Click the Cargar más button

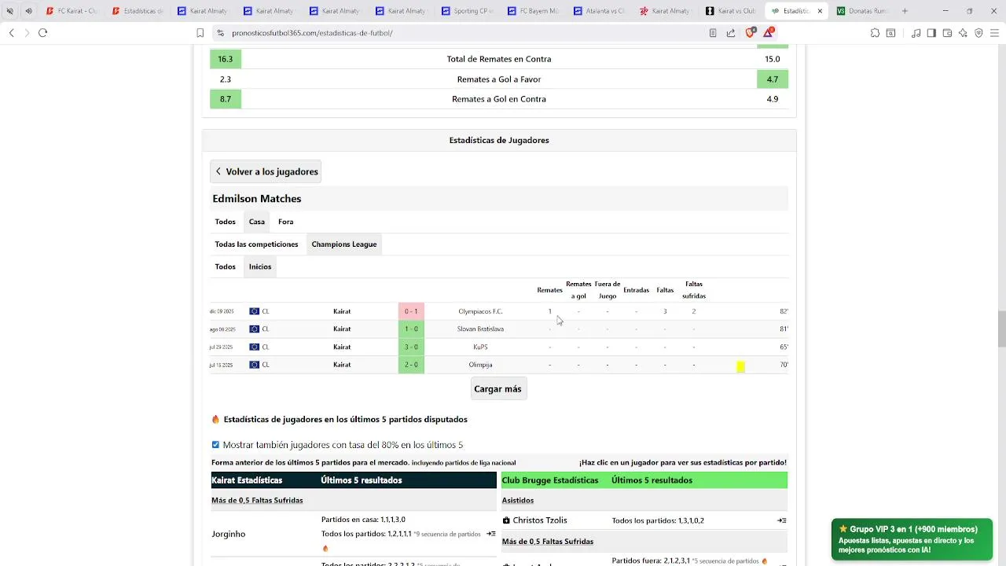click(497, 389)
